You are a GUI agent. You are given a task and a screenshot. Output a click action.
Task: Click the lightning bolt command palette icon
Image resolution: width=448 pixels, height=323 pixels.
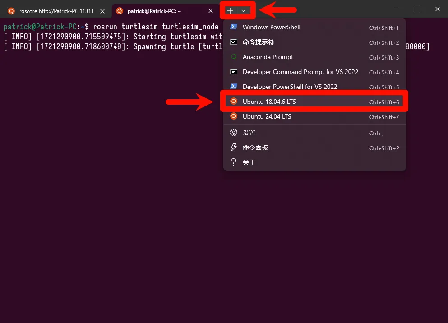point(234,147)
